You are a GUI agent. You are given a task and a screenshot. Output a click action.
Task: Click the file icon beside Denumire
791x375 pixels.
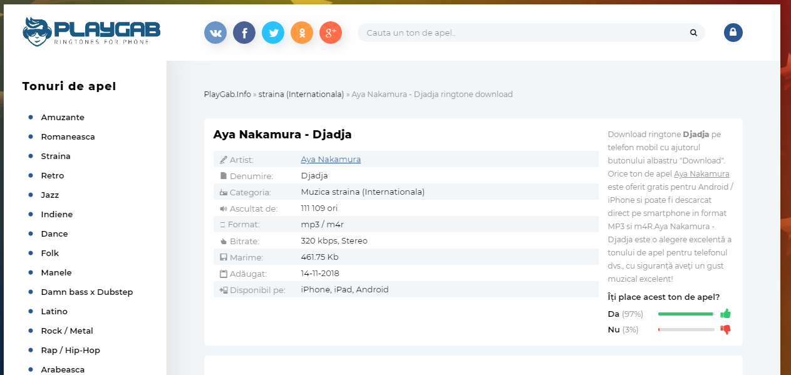pos(224,176)
